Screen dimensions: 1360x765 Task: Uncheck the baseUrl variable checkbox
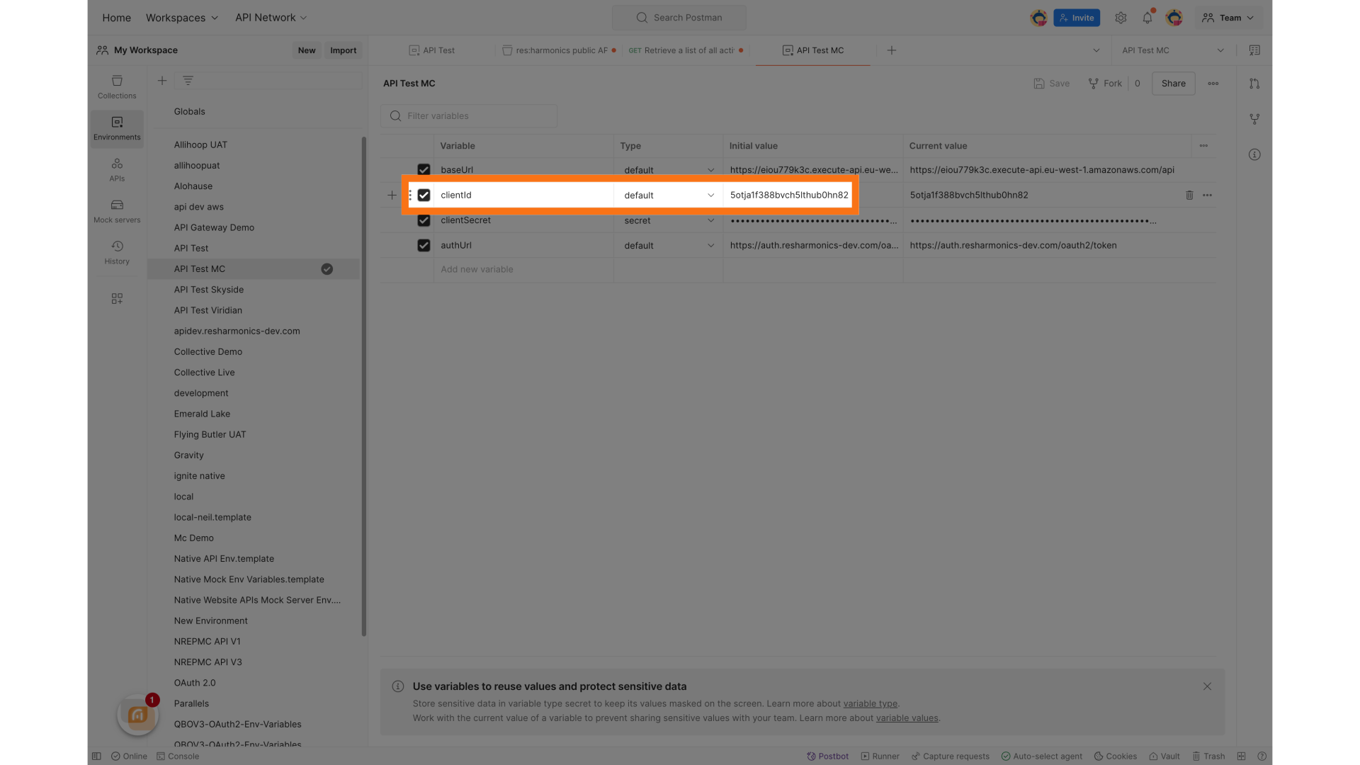(424, 170)
